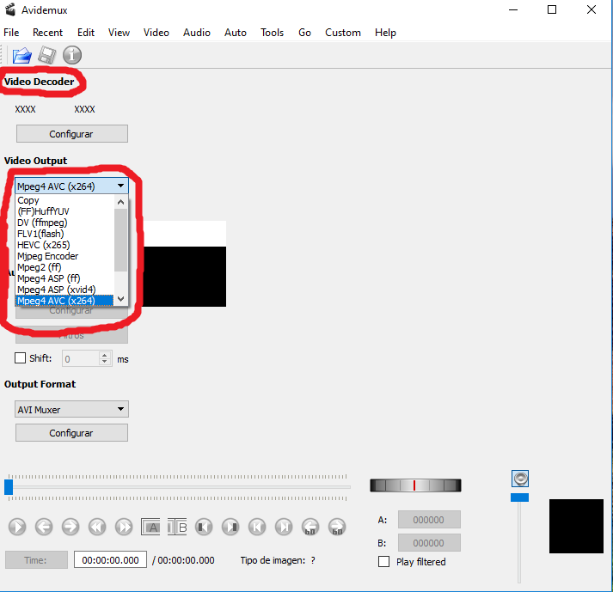Toggle the Shift checkbox
Image resolution: width=613 pixels, height=592 pixels.
click(20, 358)
